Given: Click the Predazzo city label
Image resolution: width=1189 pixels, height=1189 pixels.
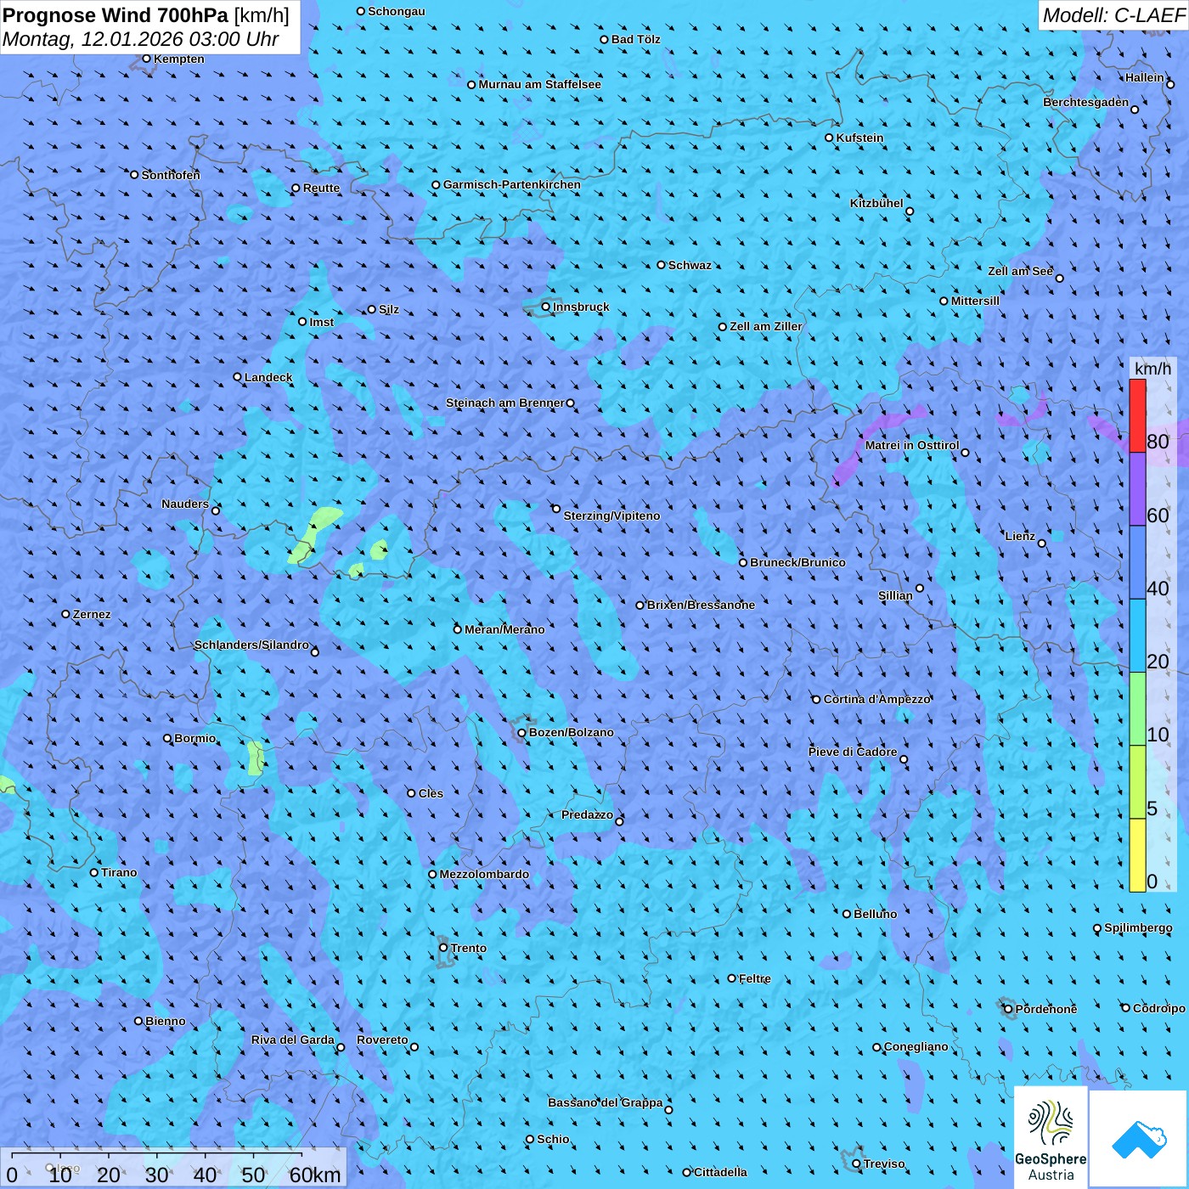Looking at the screenshot, I should click(587, 814).
